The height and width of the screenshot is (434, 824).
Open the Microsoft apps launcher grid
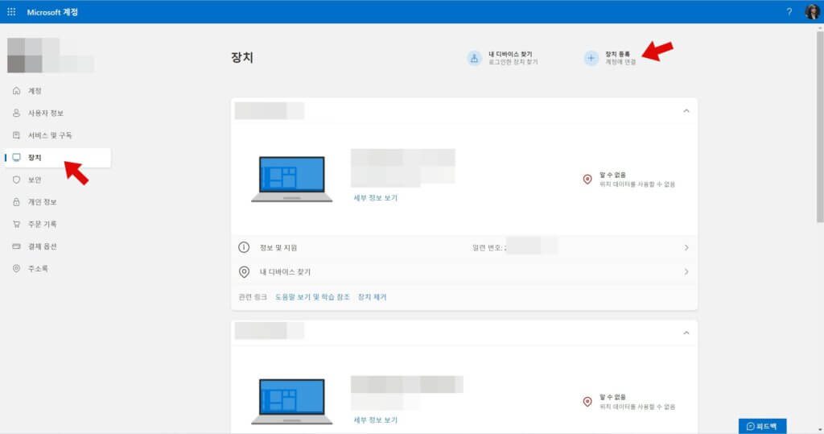(11, 11)
